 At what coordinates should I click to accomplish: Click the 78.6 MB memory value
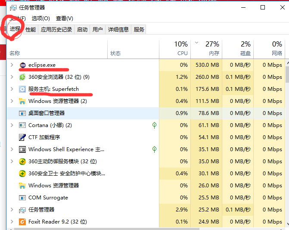pyautogui.click(x=209, y=113)
